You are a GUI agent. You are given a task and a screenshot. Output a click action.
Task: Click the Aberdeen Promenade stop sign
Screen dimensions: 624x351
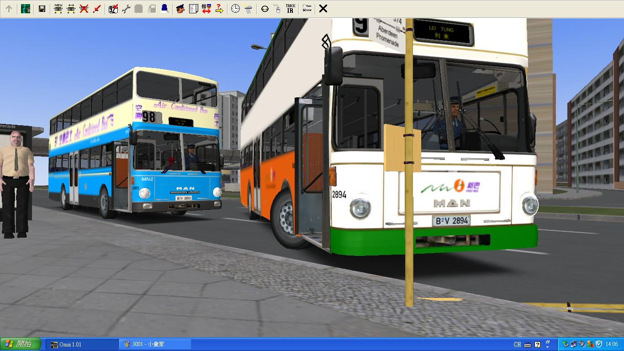388,34
